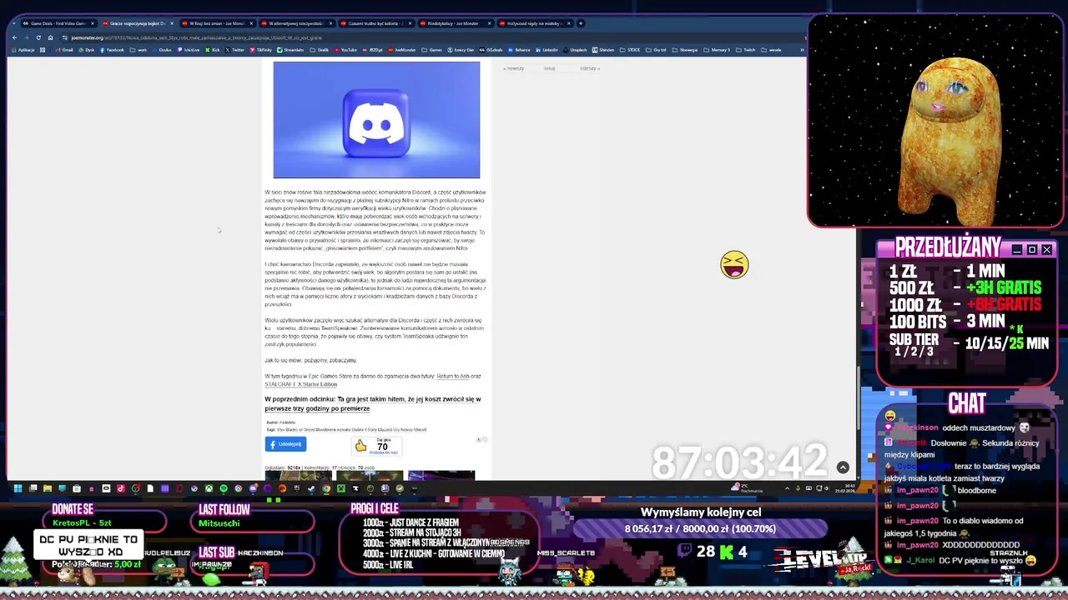The height and width of the screenshot is (600, 1068).
Task: Switch to 'W Rosji bez zmian' tab
Action: [216, 23]
